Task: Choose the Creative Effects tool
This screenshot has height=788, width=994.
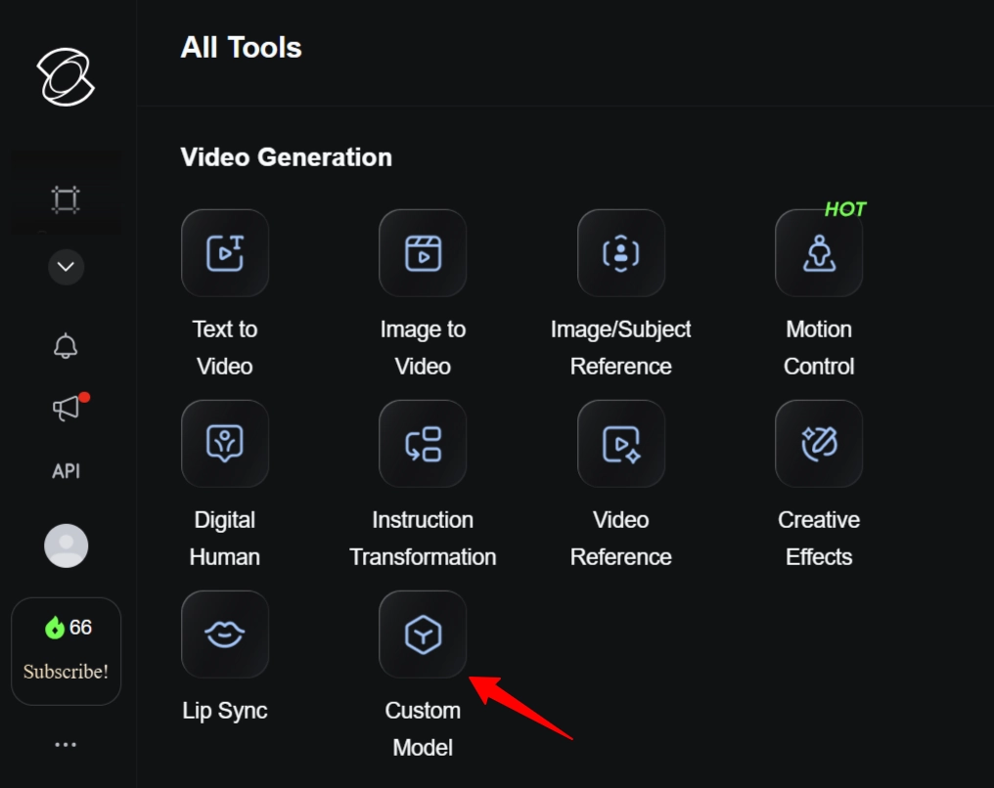Action: click(x=819, y=444)
